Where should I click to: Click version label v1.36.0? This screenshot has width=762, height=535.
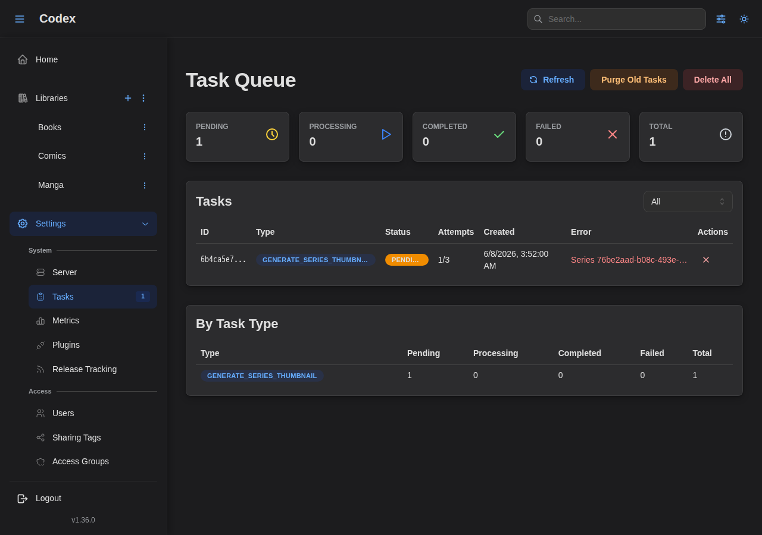click(83, 520)
